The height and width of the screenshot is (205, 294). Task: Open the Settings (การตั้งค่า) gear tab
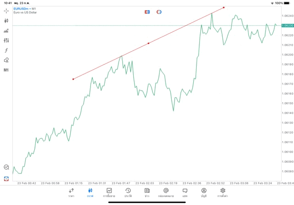click(x=223, y=193)
